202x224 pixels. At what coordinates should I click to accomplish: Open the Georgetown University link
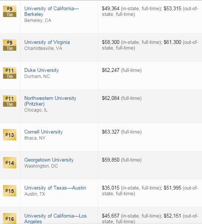49,160
